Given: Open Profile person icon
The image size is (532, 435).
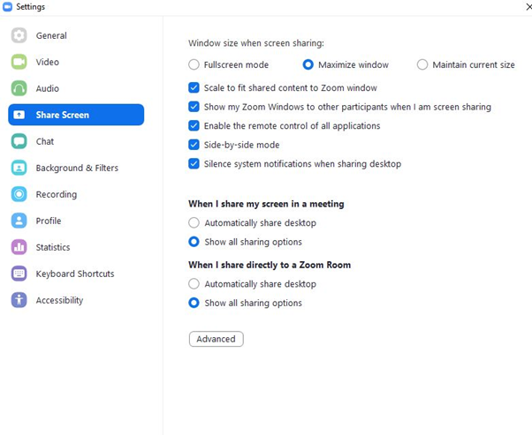Looking at the screenshot, I should pos(19,221).
